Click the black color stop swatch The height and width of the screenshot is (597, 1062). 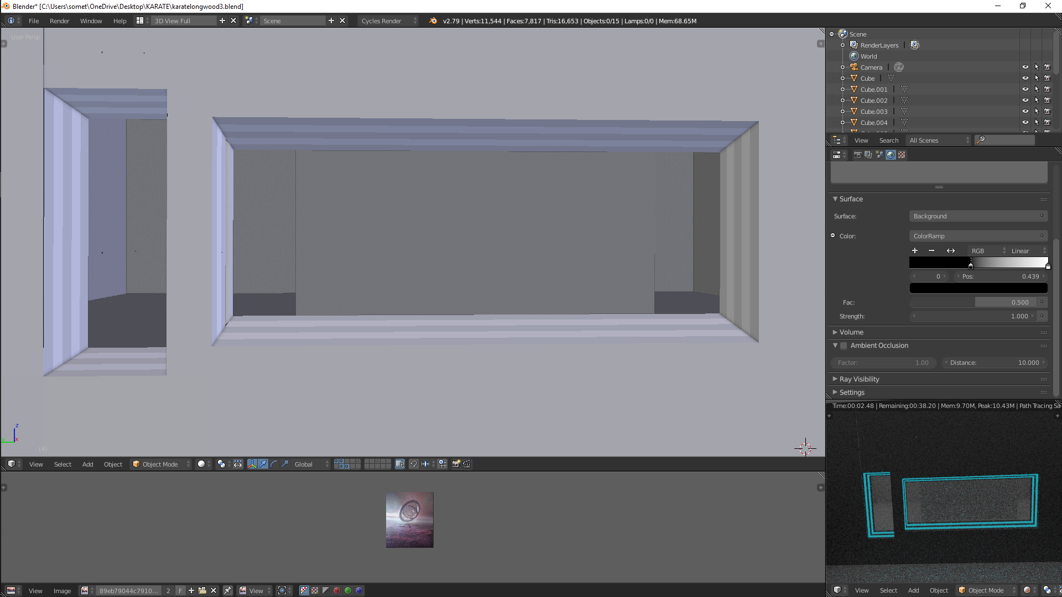(x=978, y=289)
